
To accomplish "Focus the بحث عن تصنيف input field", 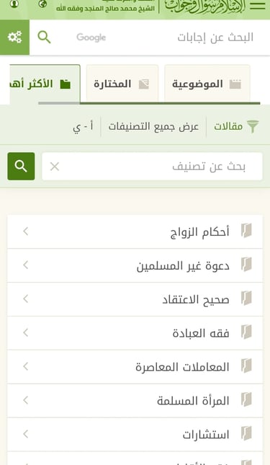I will 152,167.
